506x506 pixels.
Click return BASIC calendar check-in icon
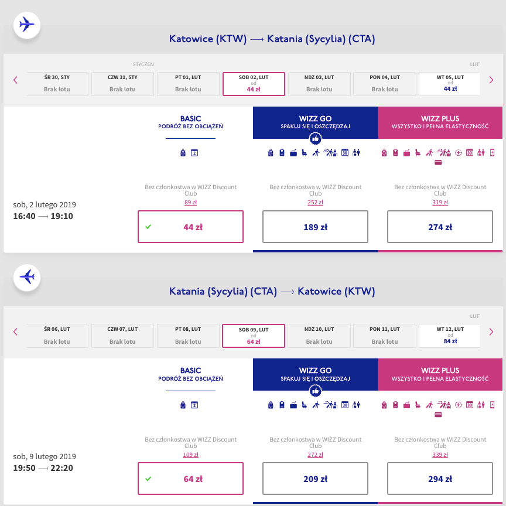pos(194,405)
